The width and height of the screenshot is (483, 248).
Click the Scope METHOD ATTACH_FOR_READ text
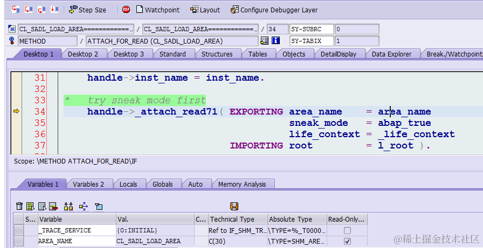75,161
